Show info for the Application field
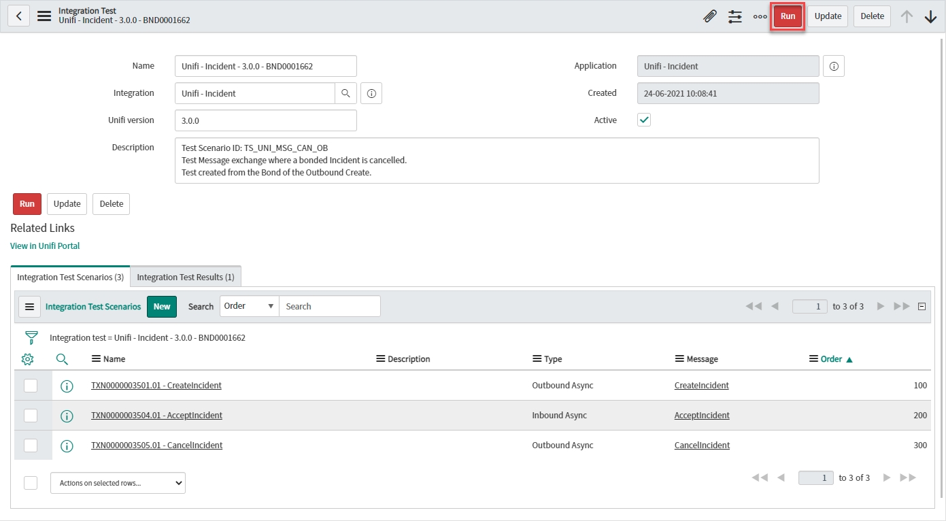 point(833,66)
